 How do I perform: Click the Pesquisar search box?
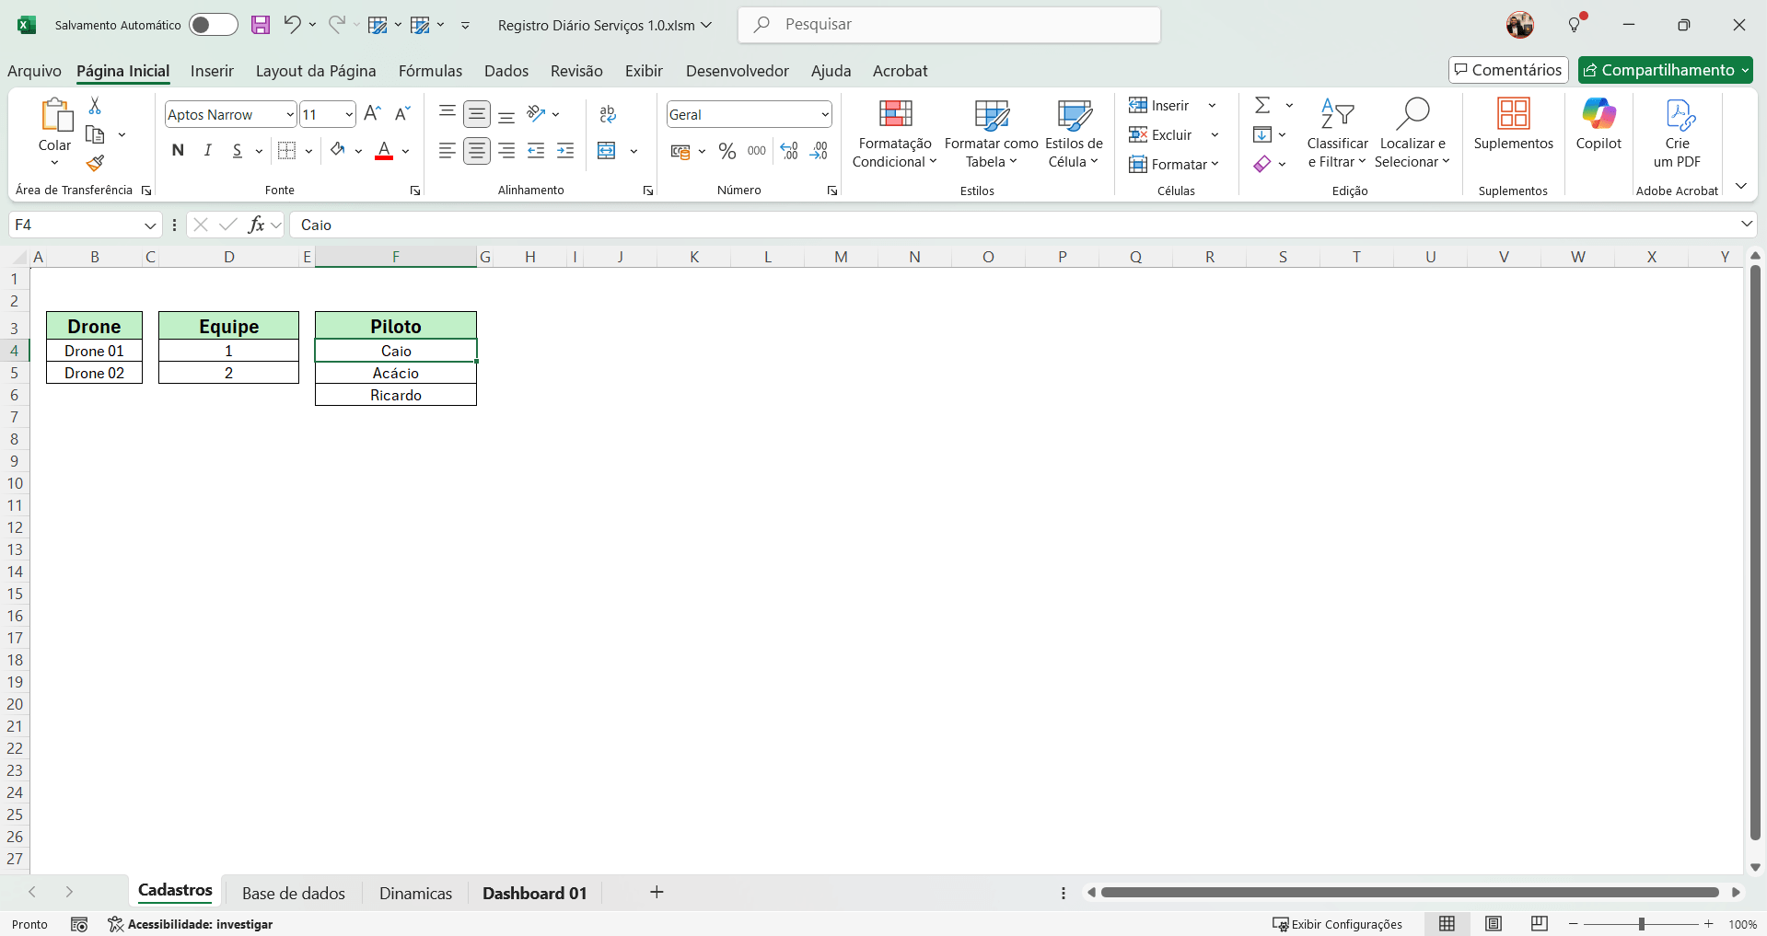(x=948, y=25)
